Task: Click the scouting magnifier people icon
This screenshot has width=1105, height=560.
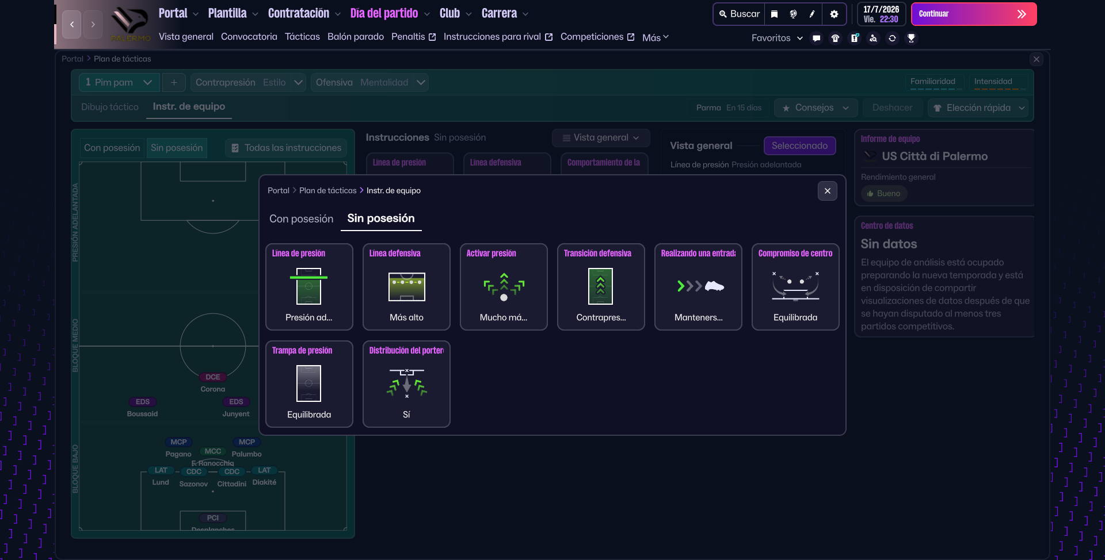Action: pyautogui.click(x=873, y=39)
